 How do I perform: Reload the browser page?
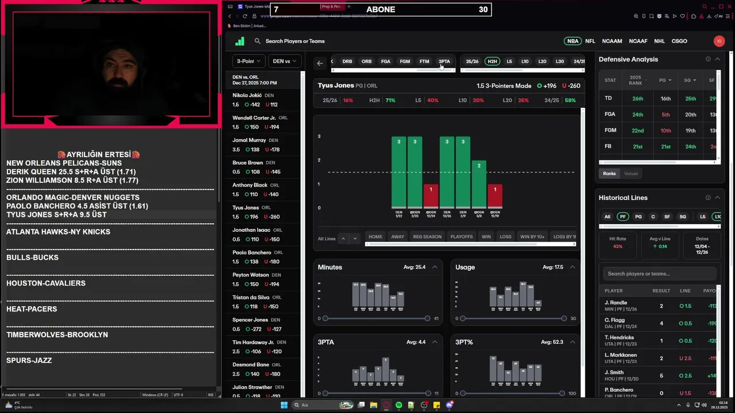245,16
